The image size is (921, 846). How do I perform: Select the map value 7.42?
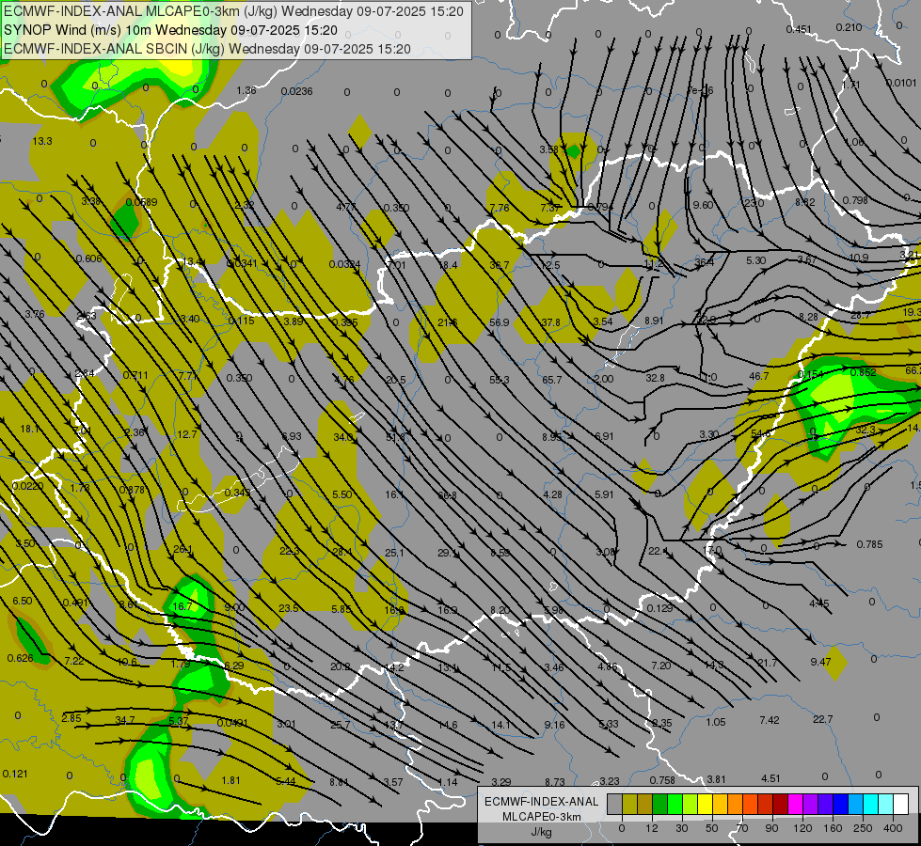click(x=770, y=720)
